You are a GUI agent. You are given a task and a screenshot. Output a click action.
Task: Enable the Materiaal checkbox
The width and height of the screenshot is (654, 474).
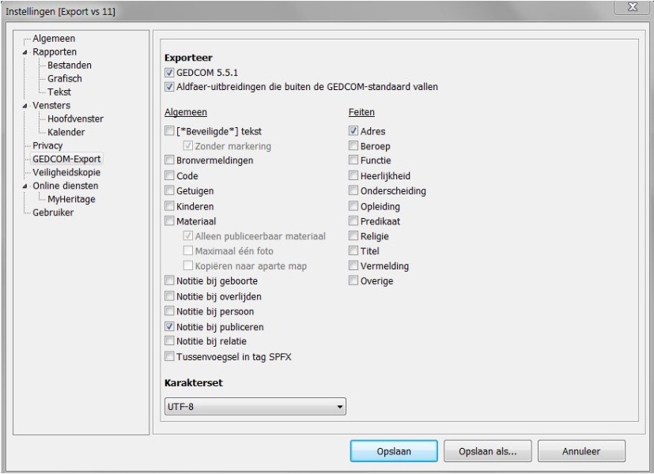(x=169, y=221)
